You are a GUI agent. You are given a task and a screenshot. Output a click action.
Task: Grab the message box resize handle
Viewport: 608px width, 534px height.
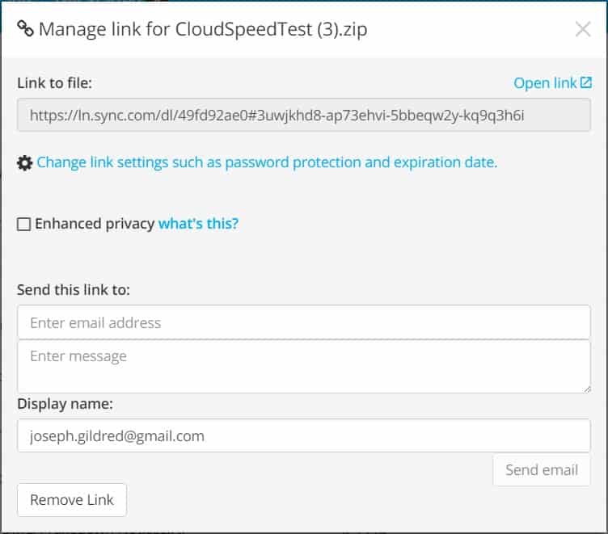[x=586, y=389]
